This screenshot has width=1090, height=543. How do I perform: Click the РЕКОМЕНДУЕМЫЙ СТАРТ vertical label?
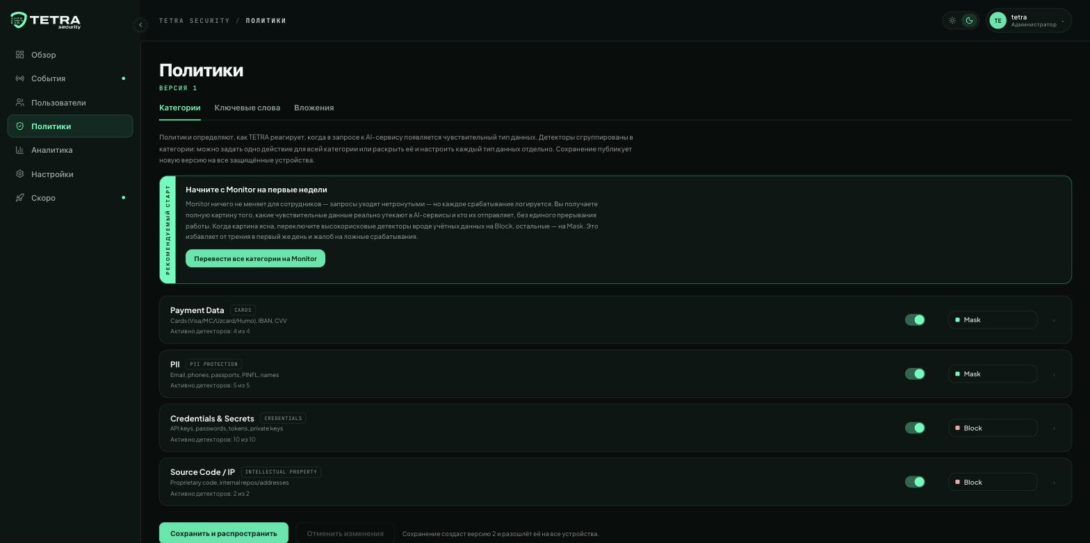168,230
